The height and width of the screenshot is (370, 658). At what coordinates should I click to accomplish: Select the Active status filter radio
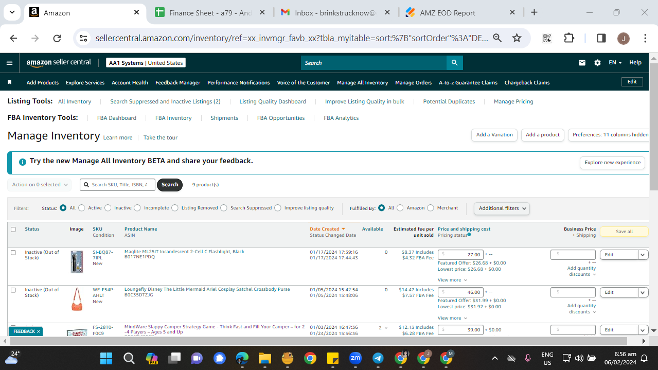(x=81, y=208)
